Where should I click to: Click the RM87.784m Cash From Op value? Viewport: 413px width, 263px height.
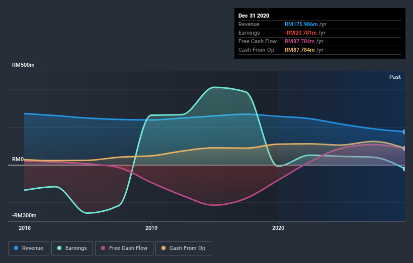click(x=299, y=50)
